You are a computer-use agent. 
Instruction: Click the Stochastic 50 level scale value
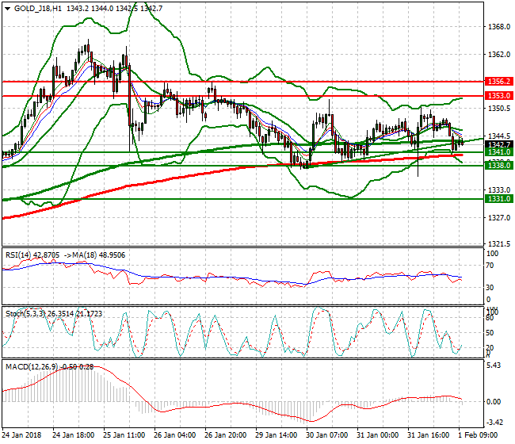point(490,332)
